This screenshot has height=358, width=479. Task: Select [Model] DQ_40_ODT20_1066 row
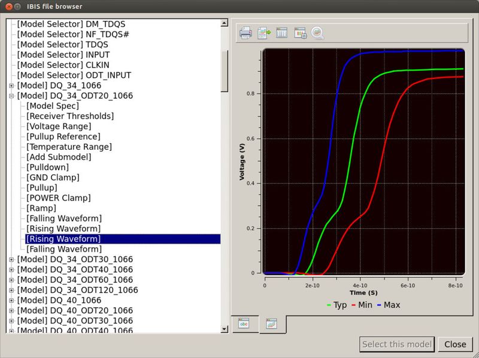click(75, 311)
